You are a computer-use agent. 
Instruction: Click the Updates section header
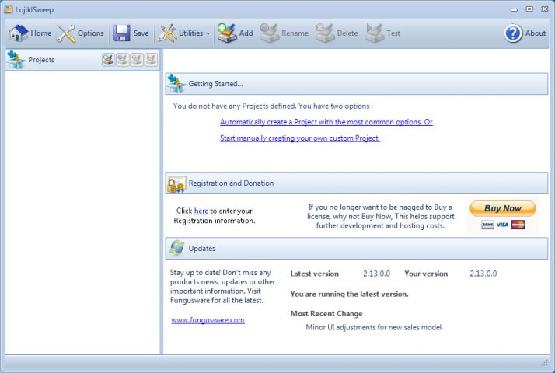[x=201, y=249]
